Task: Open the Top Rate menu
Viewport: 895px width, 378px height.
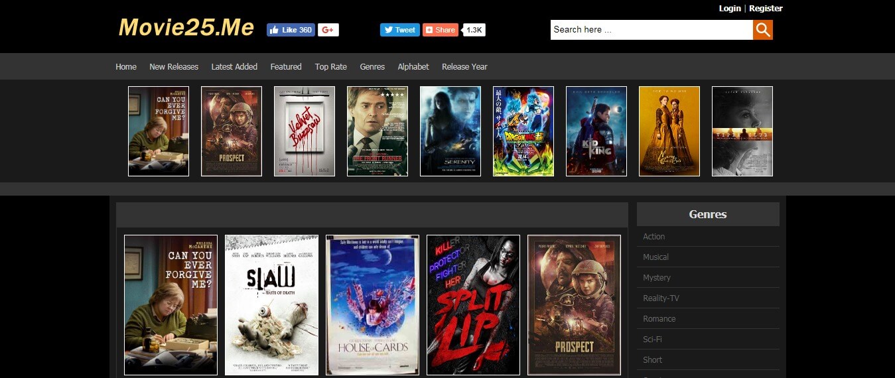Action: click(331, 67)
